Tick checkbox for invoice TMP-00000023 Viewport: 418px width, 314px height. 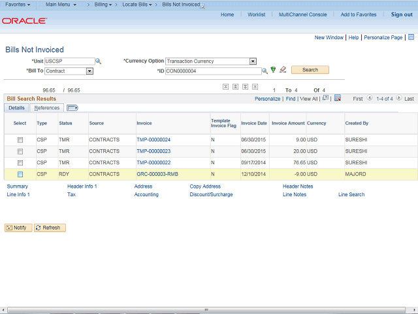coord(20,151)
